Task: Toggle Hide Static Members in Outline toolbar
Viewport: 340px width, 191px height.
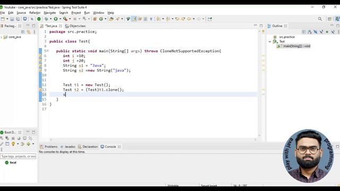Action: pyautogui.click(x=321, y=32)
